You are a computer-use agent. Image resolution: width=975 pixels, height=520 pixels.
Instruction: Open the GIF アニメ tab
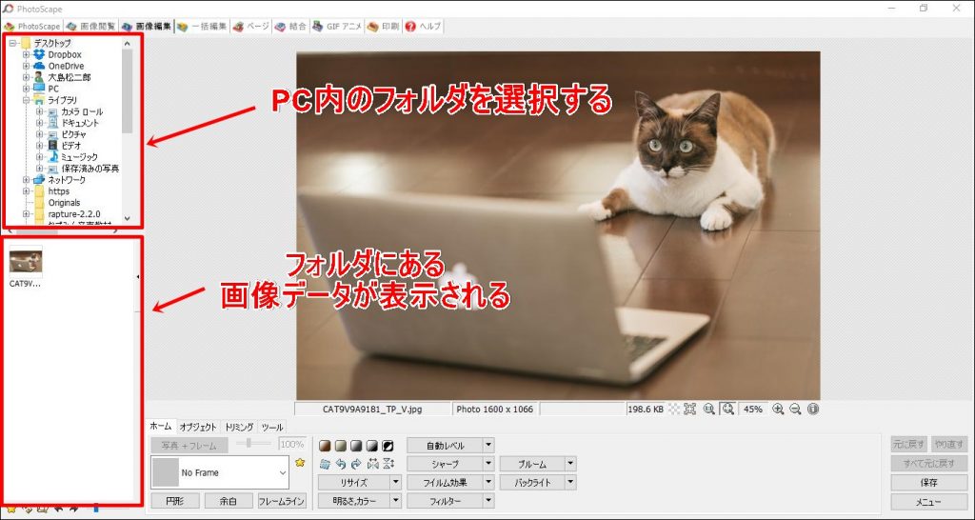tap(337, 26)
